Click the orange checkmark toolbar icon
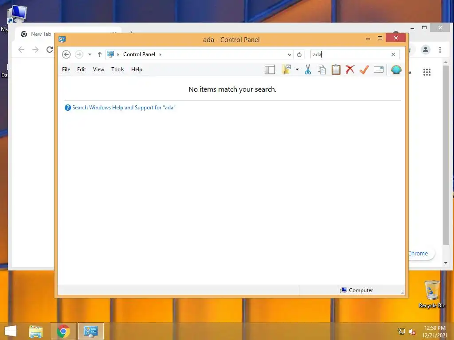 coord(364,70)
